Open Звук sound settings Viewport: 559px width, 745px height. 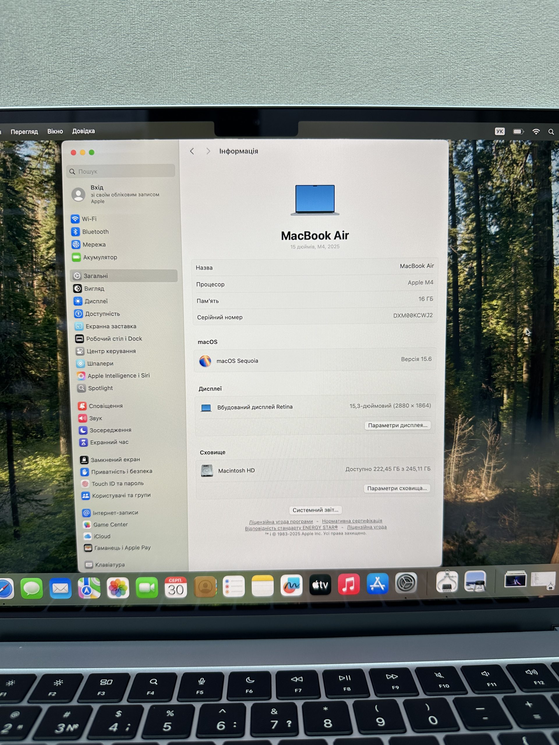(90, 418)
